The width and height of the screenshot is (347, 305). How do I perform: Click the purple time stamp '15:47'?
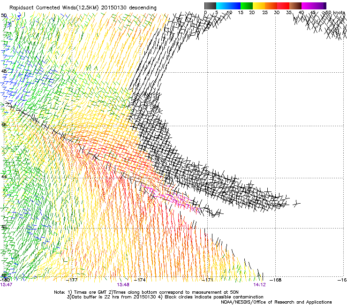click(x=6, y=285)
